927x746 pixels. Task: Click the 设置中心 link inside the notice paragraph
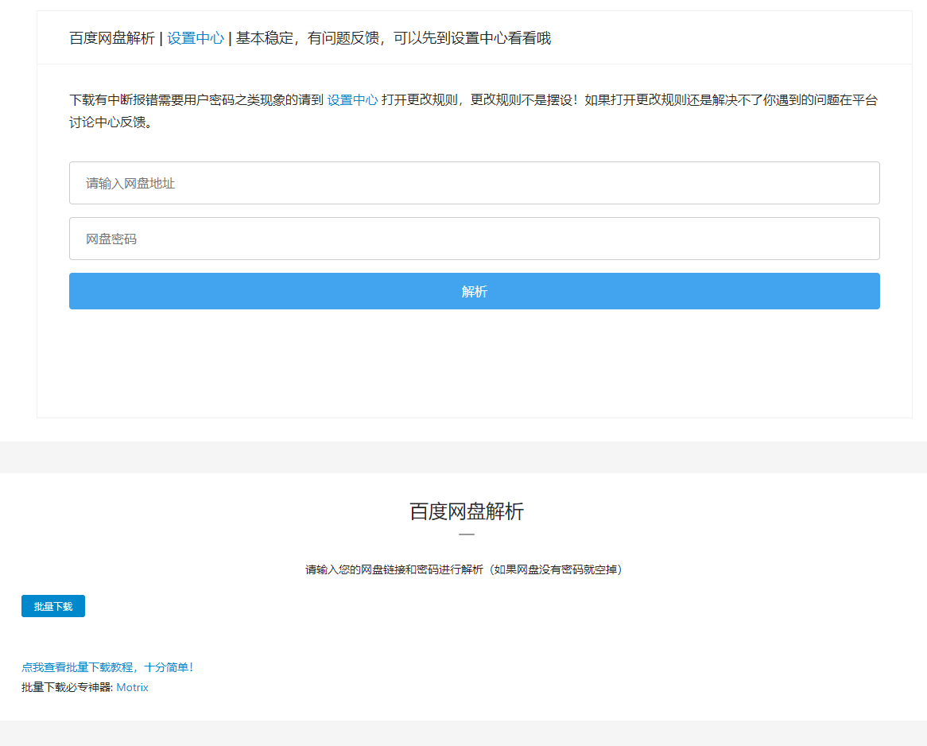[x=352, y=101]
